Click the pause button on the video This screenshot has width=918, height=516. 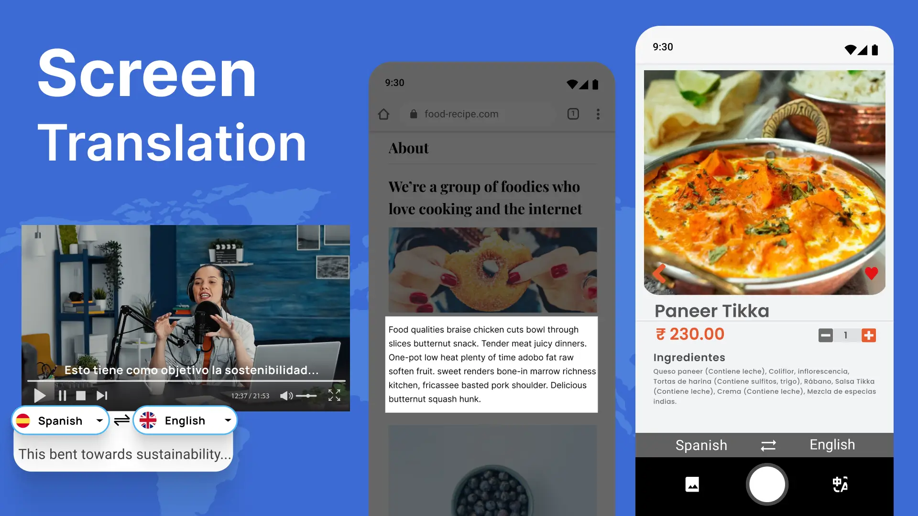tap(61, 395)
